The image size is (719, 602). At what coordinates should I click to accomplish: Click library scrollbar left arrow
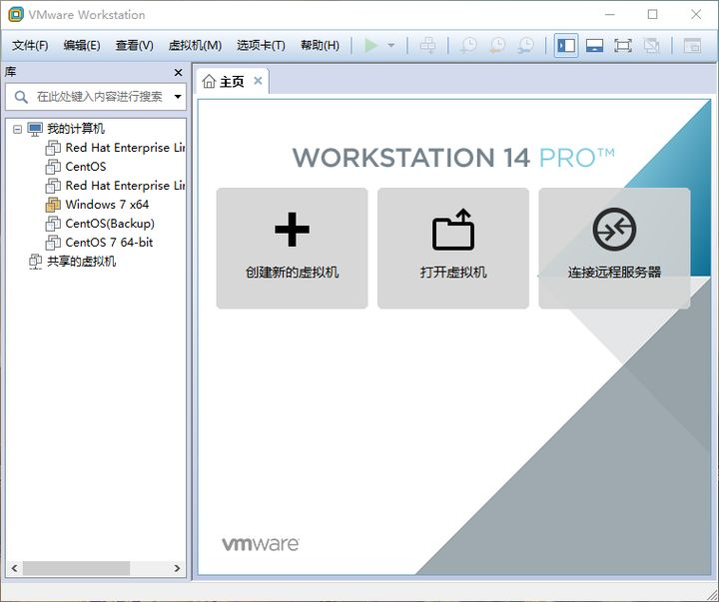(x=14, y=568)
